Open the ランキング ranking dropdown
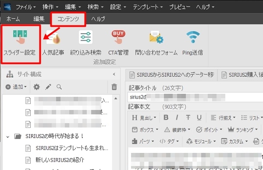The width and height of the screenshot is (263, 170). pyautogui.click(x=242, y=130)
